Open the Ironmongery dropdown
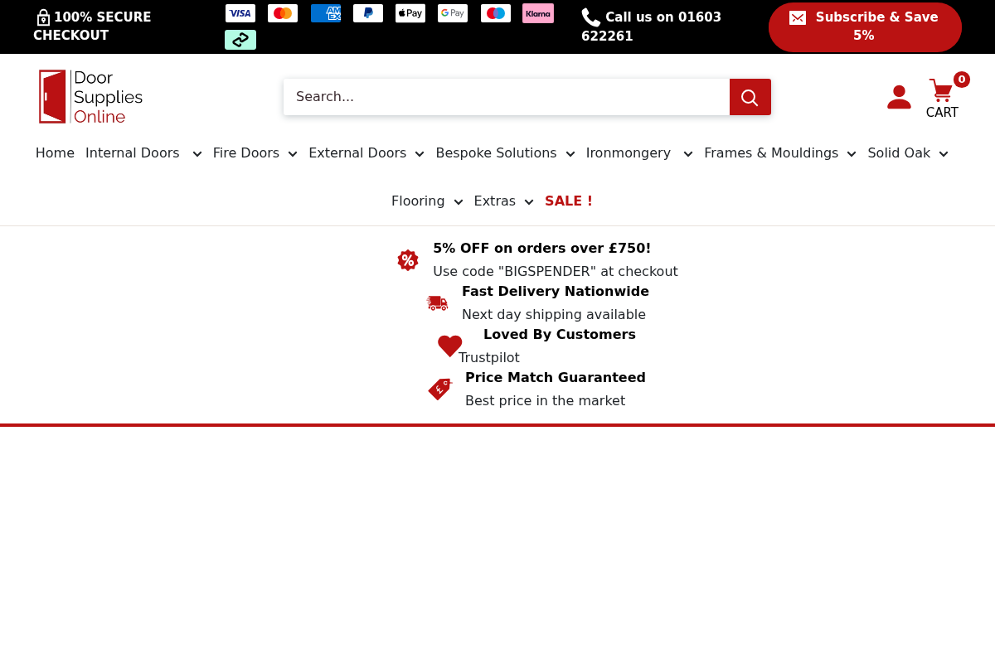 pyautogui.click(x=687, y=153)
